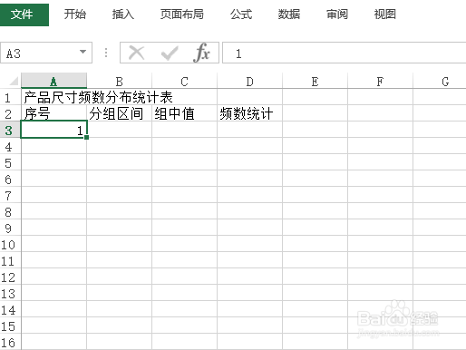Image resolution: width=466 pixels, height=350 pixels.
Task: Cancel the entry with the X icon
Action: (x=136, y=53)
